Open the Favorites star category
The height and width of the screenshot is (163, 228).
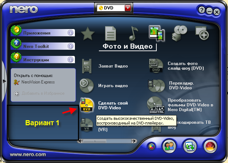[x=88, y=34]
